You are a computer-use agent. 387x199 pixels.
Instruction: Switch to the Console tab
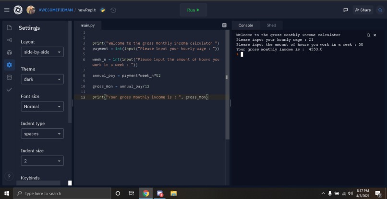[x=246, y=25]
